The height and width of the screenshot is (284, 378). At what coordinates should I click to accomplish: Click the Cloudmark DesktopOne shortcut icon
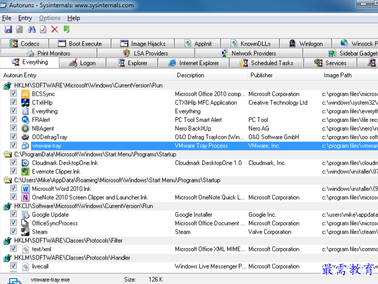(x=25, y=163)
